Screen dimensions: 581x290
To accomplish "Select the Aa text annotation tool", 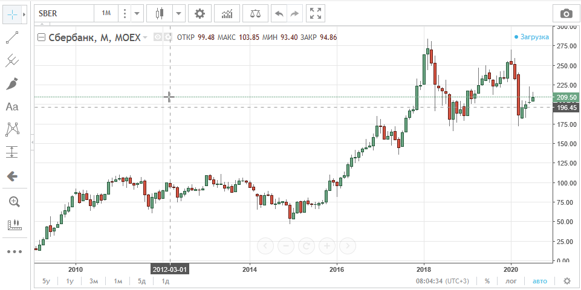I will (12, 107).
